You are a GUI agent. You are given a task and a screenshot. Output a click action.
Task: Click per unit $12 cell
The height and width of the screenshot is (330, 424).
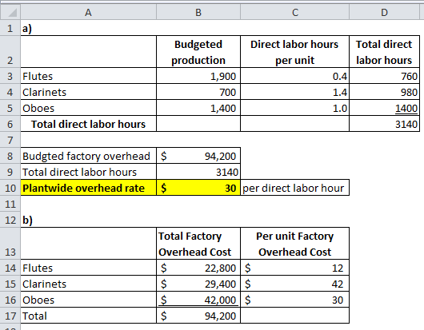pyautogui.click(x=294, y=268)
